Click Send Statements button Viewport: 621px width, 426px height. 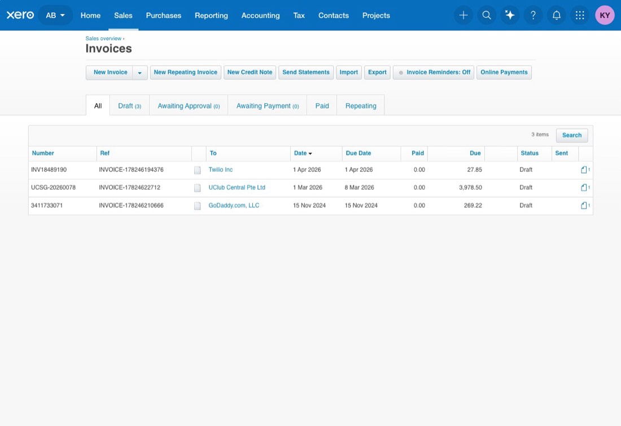pyautogui.click(x=306, y=72)
